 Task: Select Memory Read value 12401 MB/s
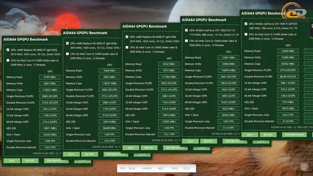tap(228, 58)
